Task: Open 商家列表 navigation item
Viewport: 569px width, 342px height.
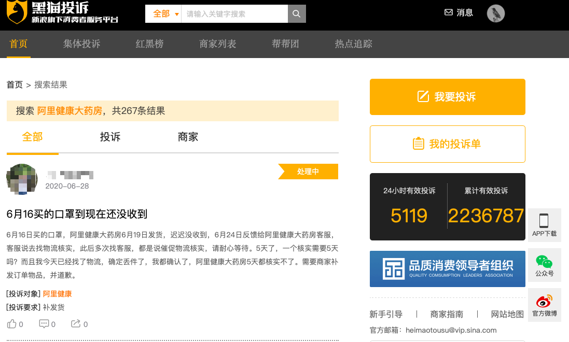Action: click(x=218, y=44)
